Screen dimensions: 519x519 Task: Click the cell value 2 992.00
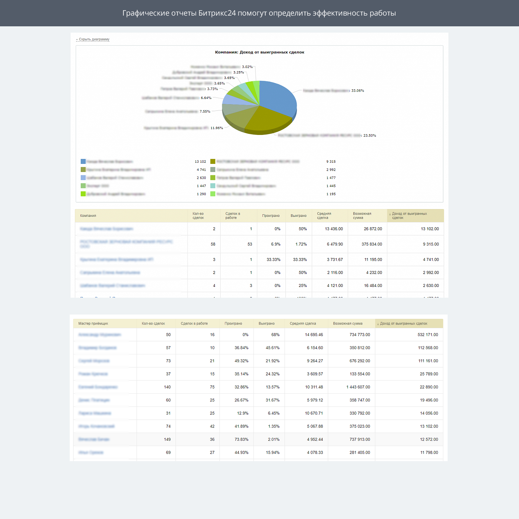coord(431,273)
